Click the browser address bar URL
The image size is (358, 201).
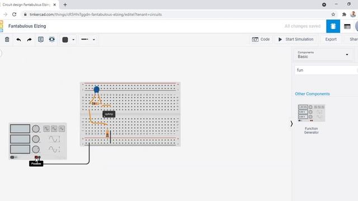pos(96,15)
